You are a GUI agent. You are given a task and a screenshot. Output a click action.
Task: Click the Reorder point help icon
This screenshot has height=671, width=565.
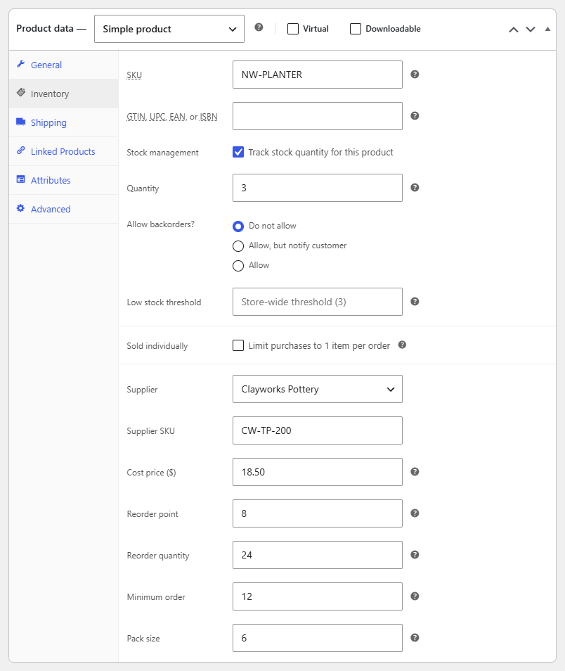point(415,513)
